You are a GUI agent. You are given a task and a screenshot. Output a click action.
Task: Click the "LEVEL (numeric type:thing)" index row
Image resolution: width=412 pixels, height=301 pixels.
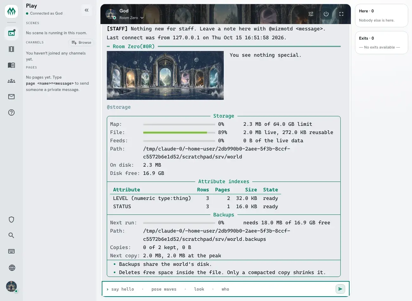click(x=196, y=198)
